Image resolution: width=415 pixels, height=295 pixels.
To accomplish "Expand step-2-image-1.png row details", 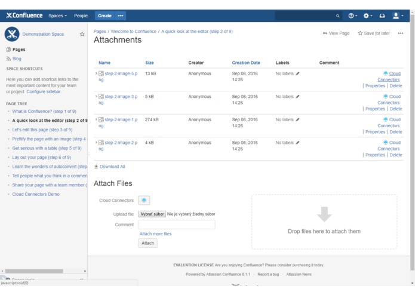I will [96, 119].
